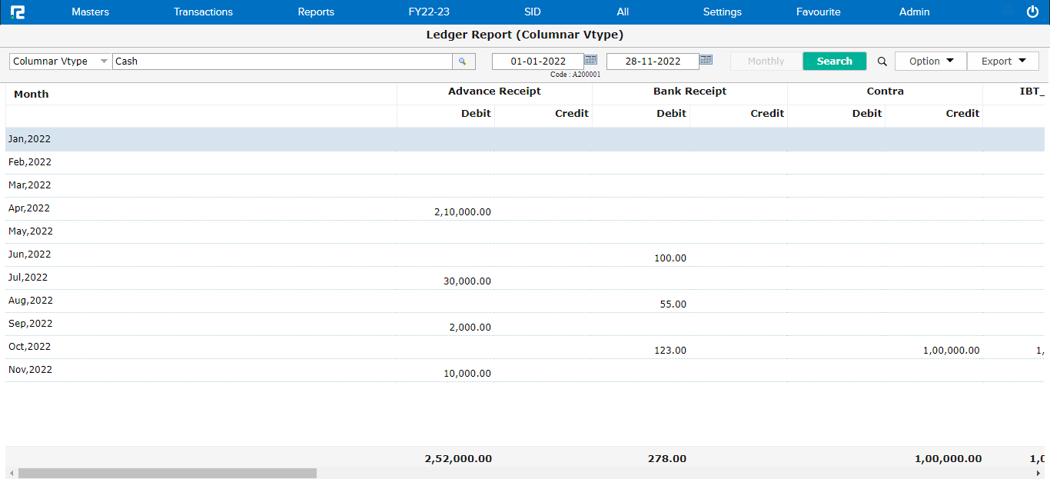Click the magnifier icon next to Search
The width and height of the screenshot is (1050, 479).
(882, 62)
